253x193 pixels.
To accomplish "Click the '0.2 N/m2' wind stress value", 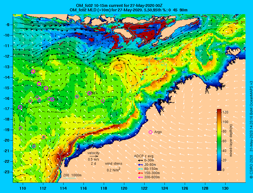I will 113,170.
